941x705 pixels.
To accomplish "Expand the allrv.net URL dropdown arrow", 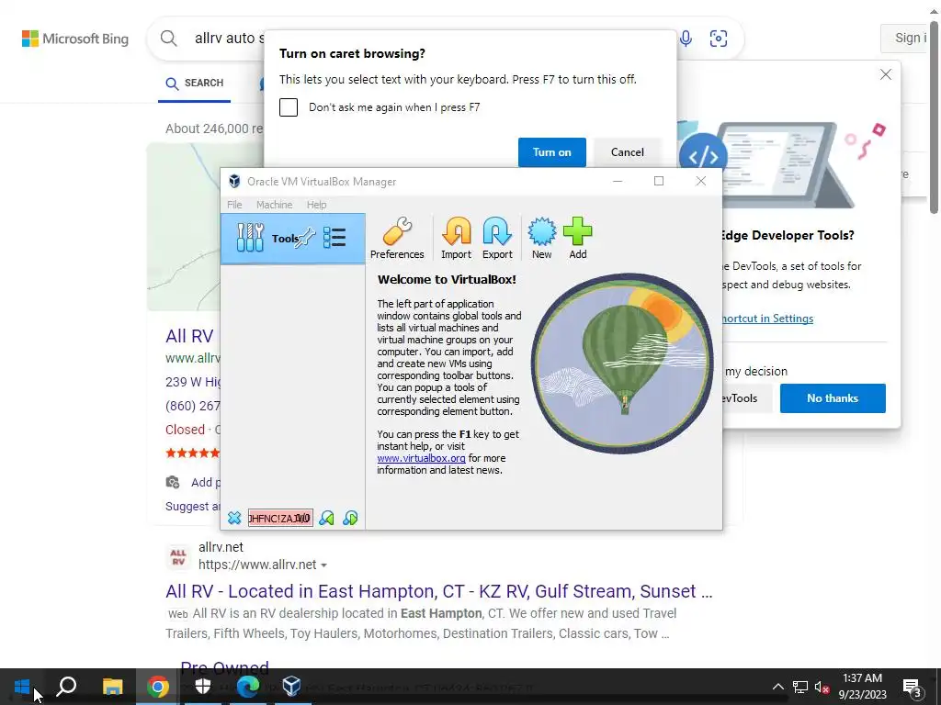I will [x=324, y=565].
